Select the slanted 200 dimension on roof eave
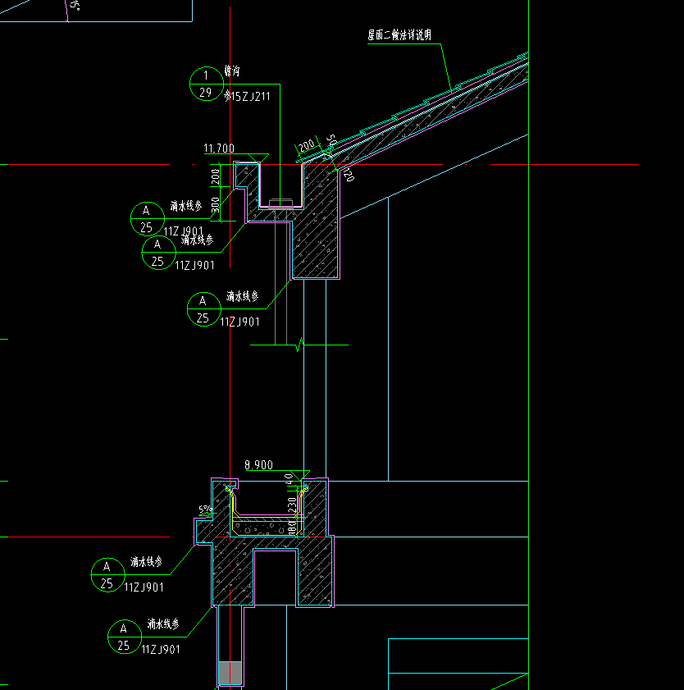 (307, 145)
